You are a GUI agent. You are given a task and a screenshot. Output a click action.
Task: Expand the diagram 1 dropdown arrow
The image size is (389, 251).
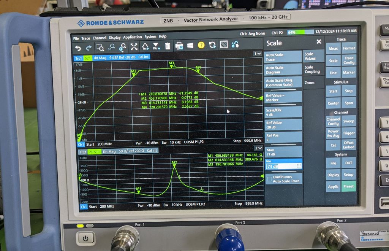pyautogui.click(x=258, y=54)
